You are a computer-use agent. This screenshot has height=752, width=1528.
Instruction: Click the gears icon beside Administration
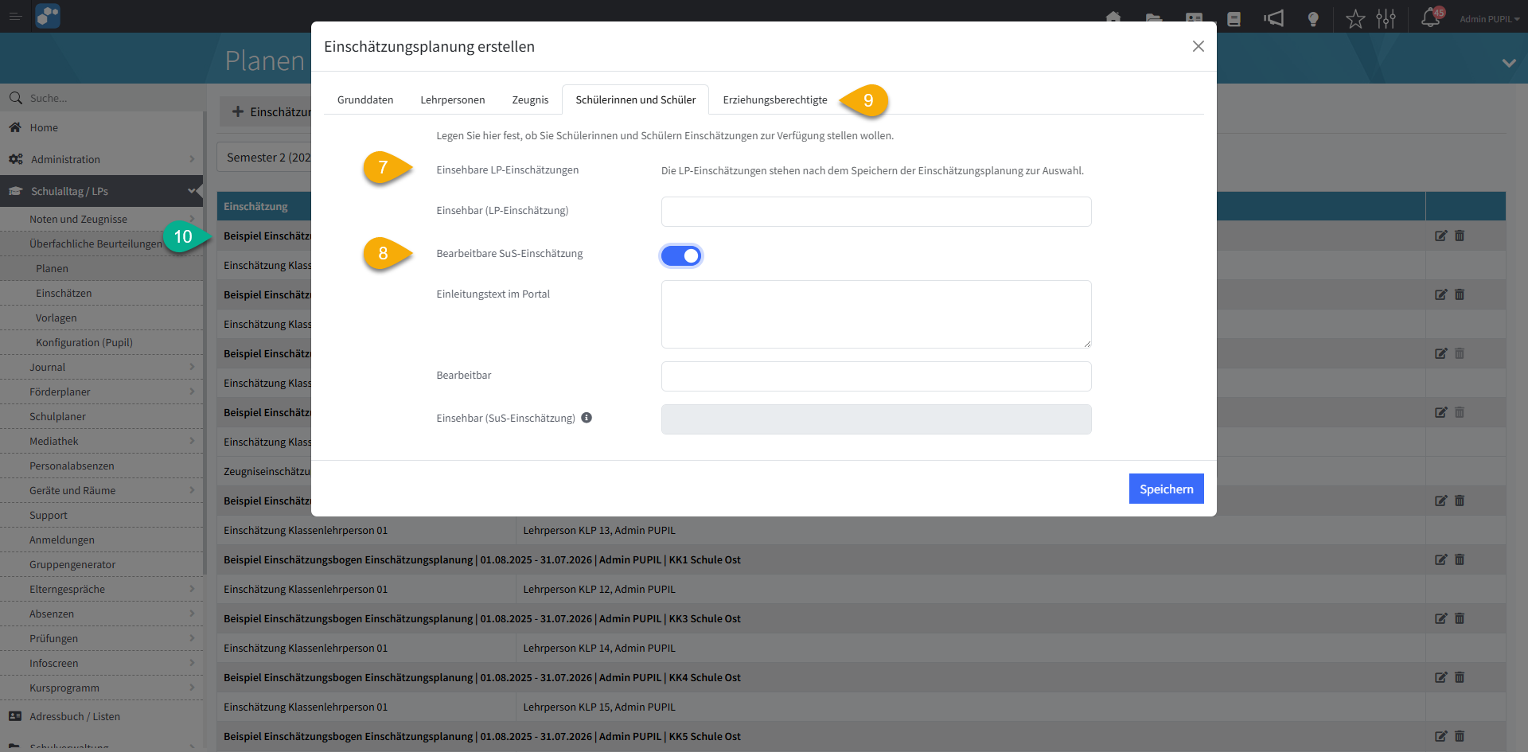15,159
